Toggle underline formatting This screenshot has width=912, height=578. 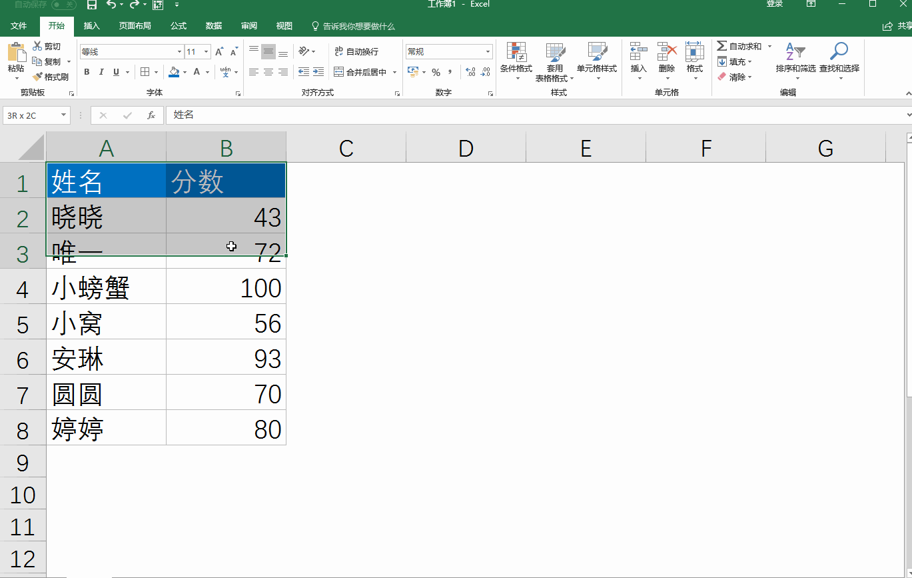pyautogui.click(x=116, y=72)
